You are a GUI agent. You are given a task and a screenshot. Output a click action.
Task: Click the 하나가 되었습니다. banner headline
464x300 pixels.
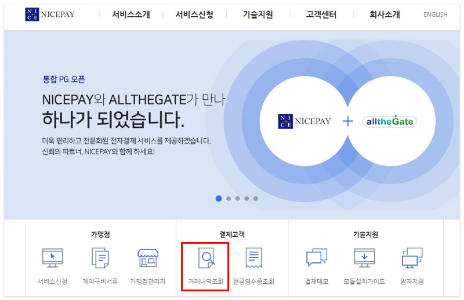point(113,120)
